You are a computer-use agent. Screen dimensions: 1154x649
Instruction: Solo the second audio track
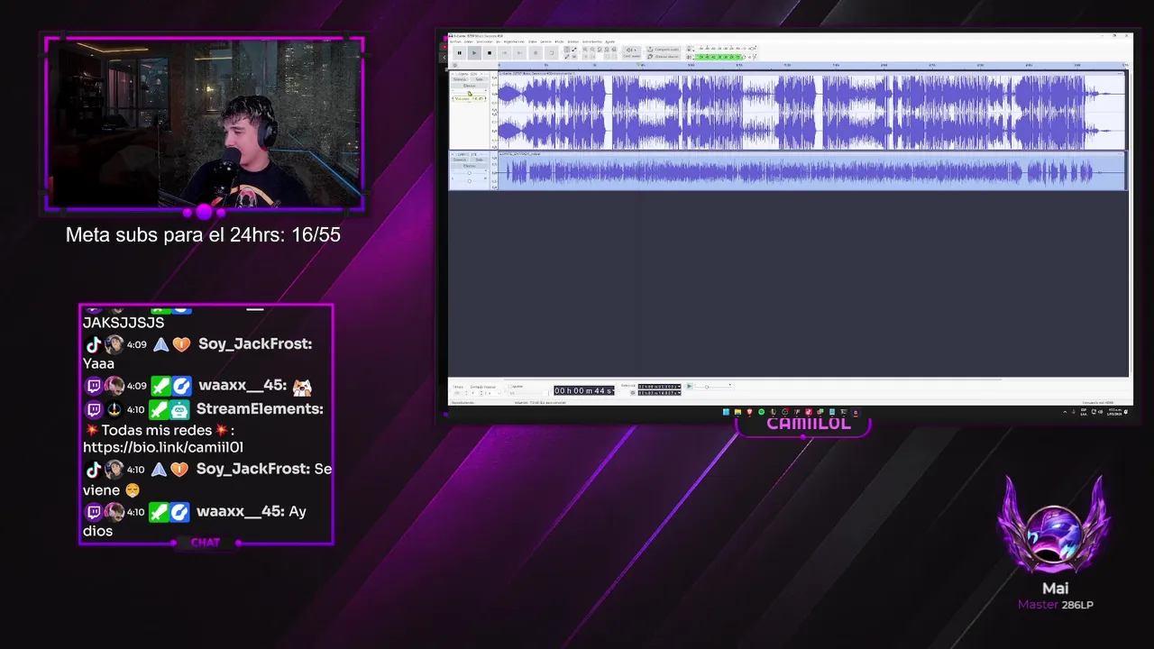click(x=480, y=160)
